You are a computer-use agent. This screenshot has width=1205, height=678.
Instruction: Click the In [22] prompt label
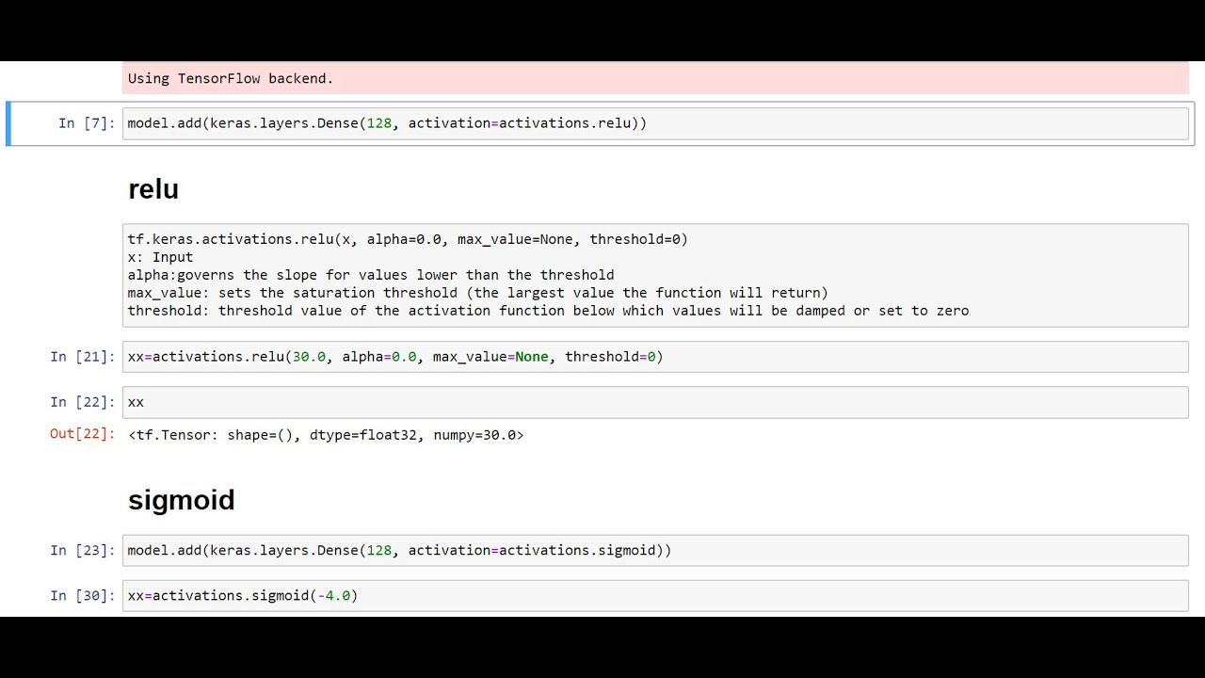click(83, 402)
